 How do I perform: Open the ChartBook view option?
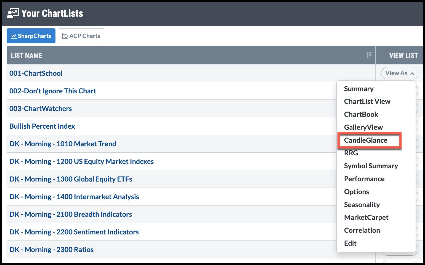pyautogui.click(x=361, y=114)
